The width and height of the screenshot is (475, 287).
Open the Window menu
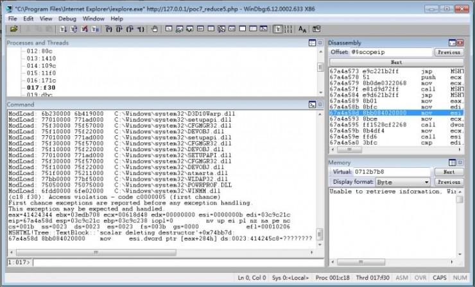point(93,19)
